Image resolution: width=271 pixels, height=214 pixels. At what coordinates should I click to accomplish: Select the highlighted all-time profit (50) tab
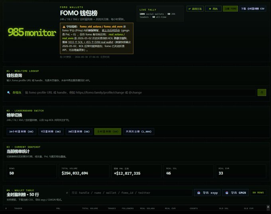click(108, 132)
